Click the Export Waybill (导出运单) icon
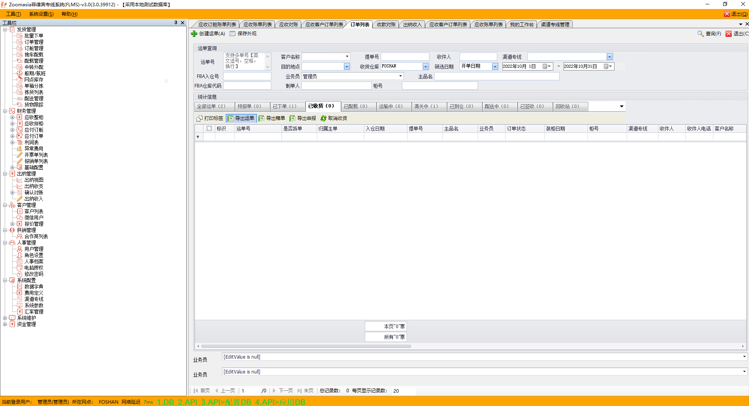 [231, 118]
